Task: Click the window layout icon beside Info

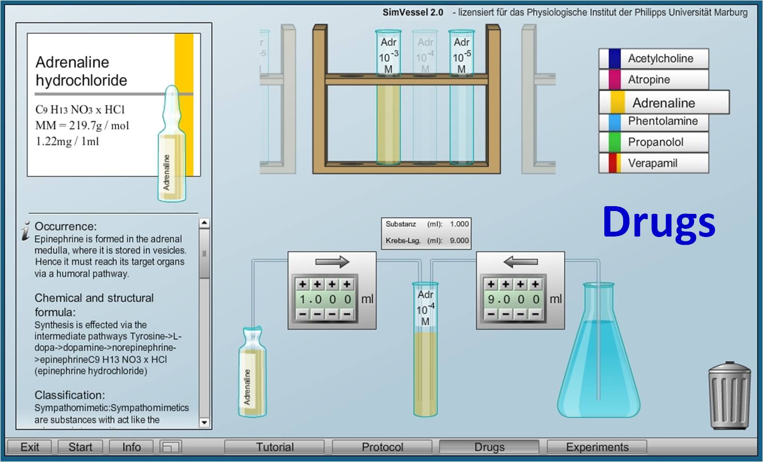Action: pyautogui.click(x=170, y=447)
